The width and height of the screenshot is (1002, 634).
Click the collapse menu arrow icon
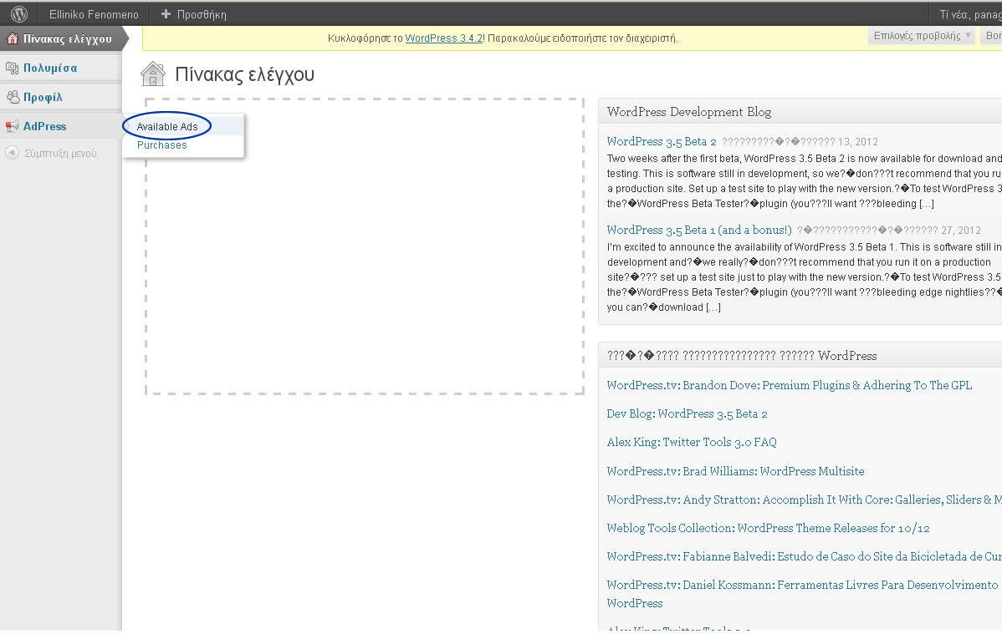[x=12, y=153]
